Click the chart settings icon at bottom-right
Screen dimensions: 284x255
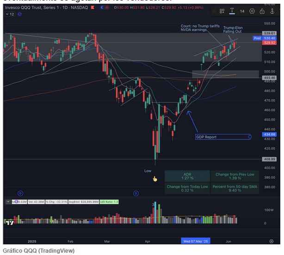(x=272, y=241)
